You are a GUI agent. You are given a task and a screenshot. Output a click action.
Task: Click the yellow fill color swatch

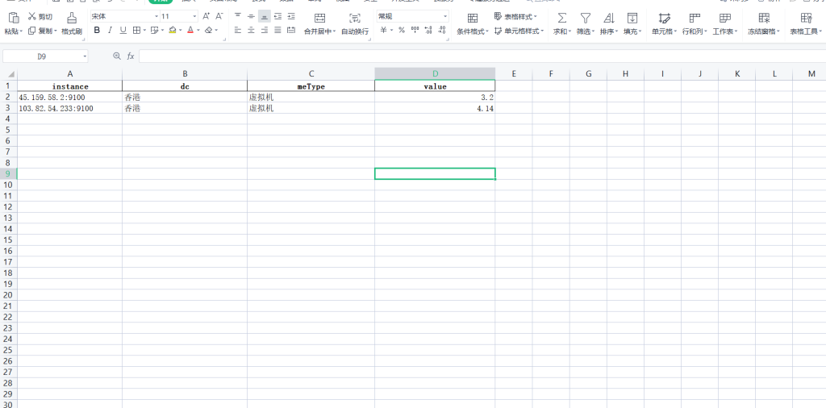pyautogui.click(x=173, y=31)
